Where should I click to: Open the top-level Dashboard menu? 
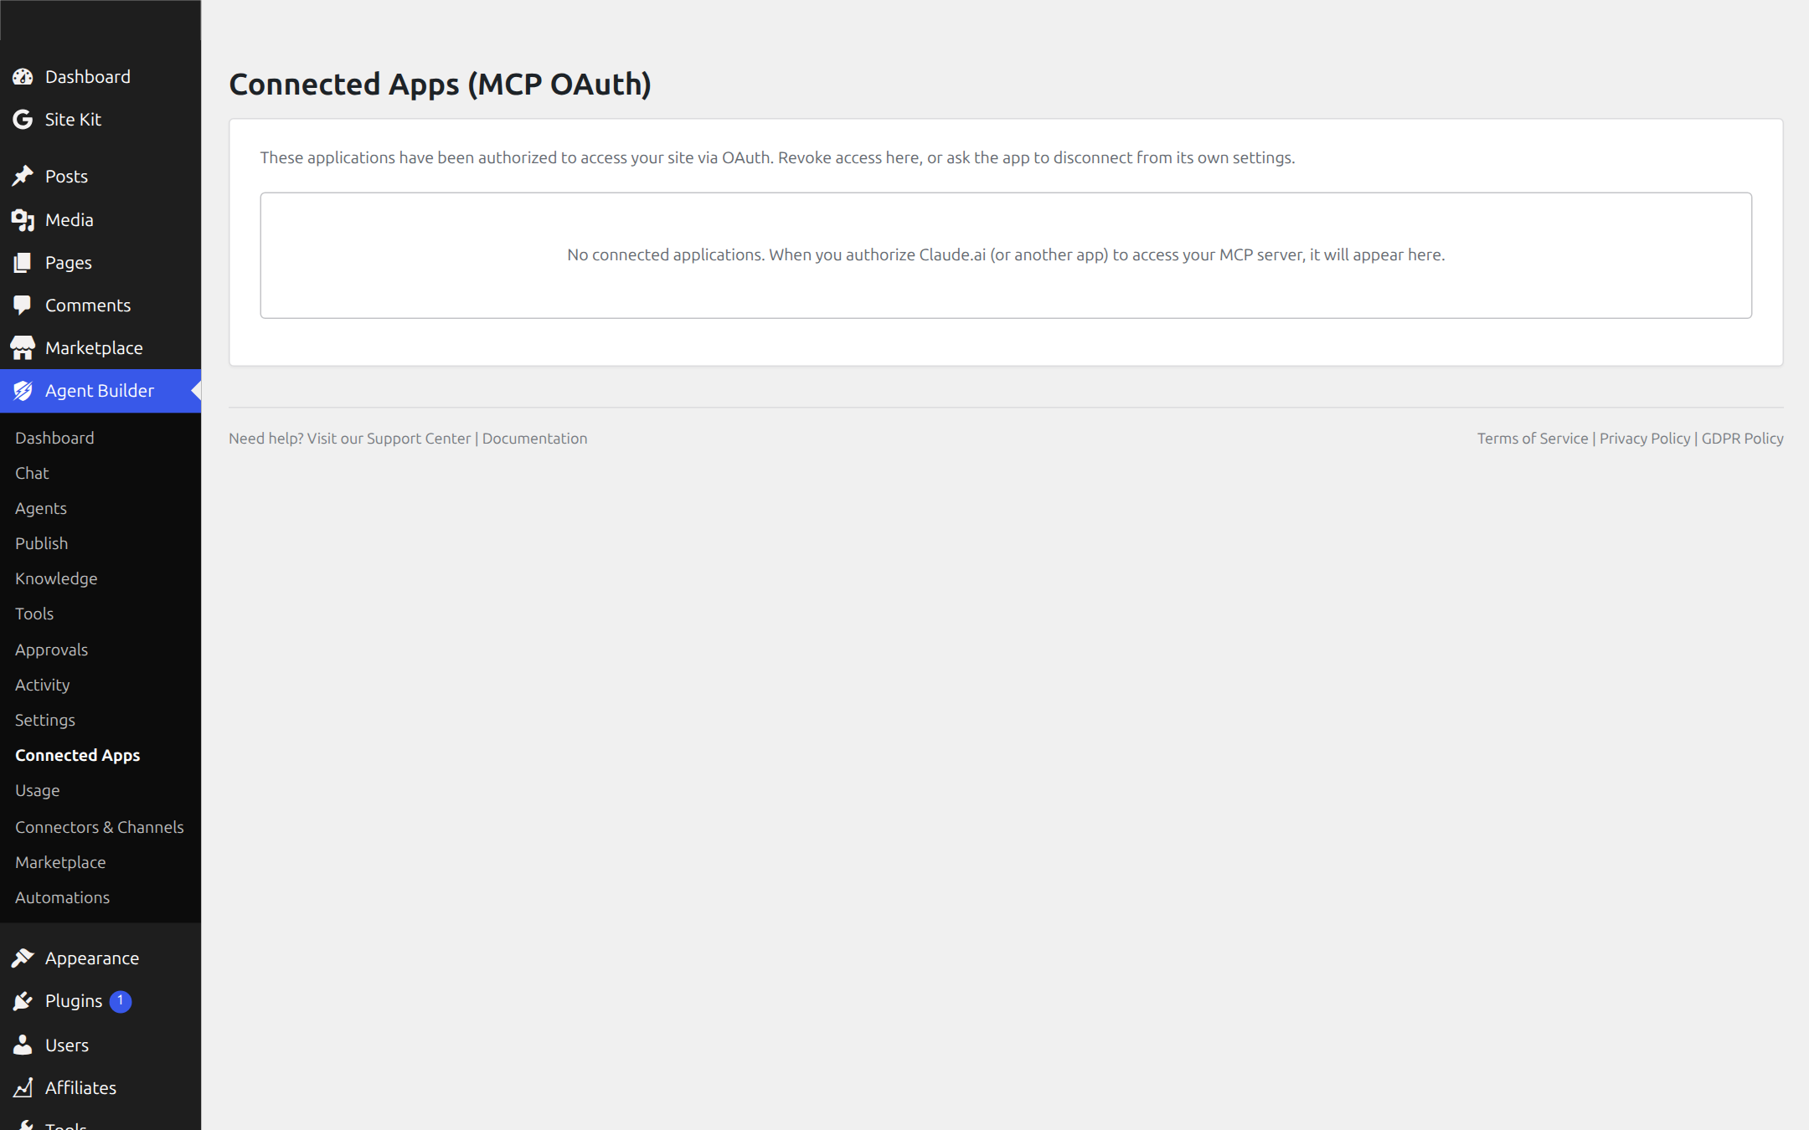(x=100, y=77)
